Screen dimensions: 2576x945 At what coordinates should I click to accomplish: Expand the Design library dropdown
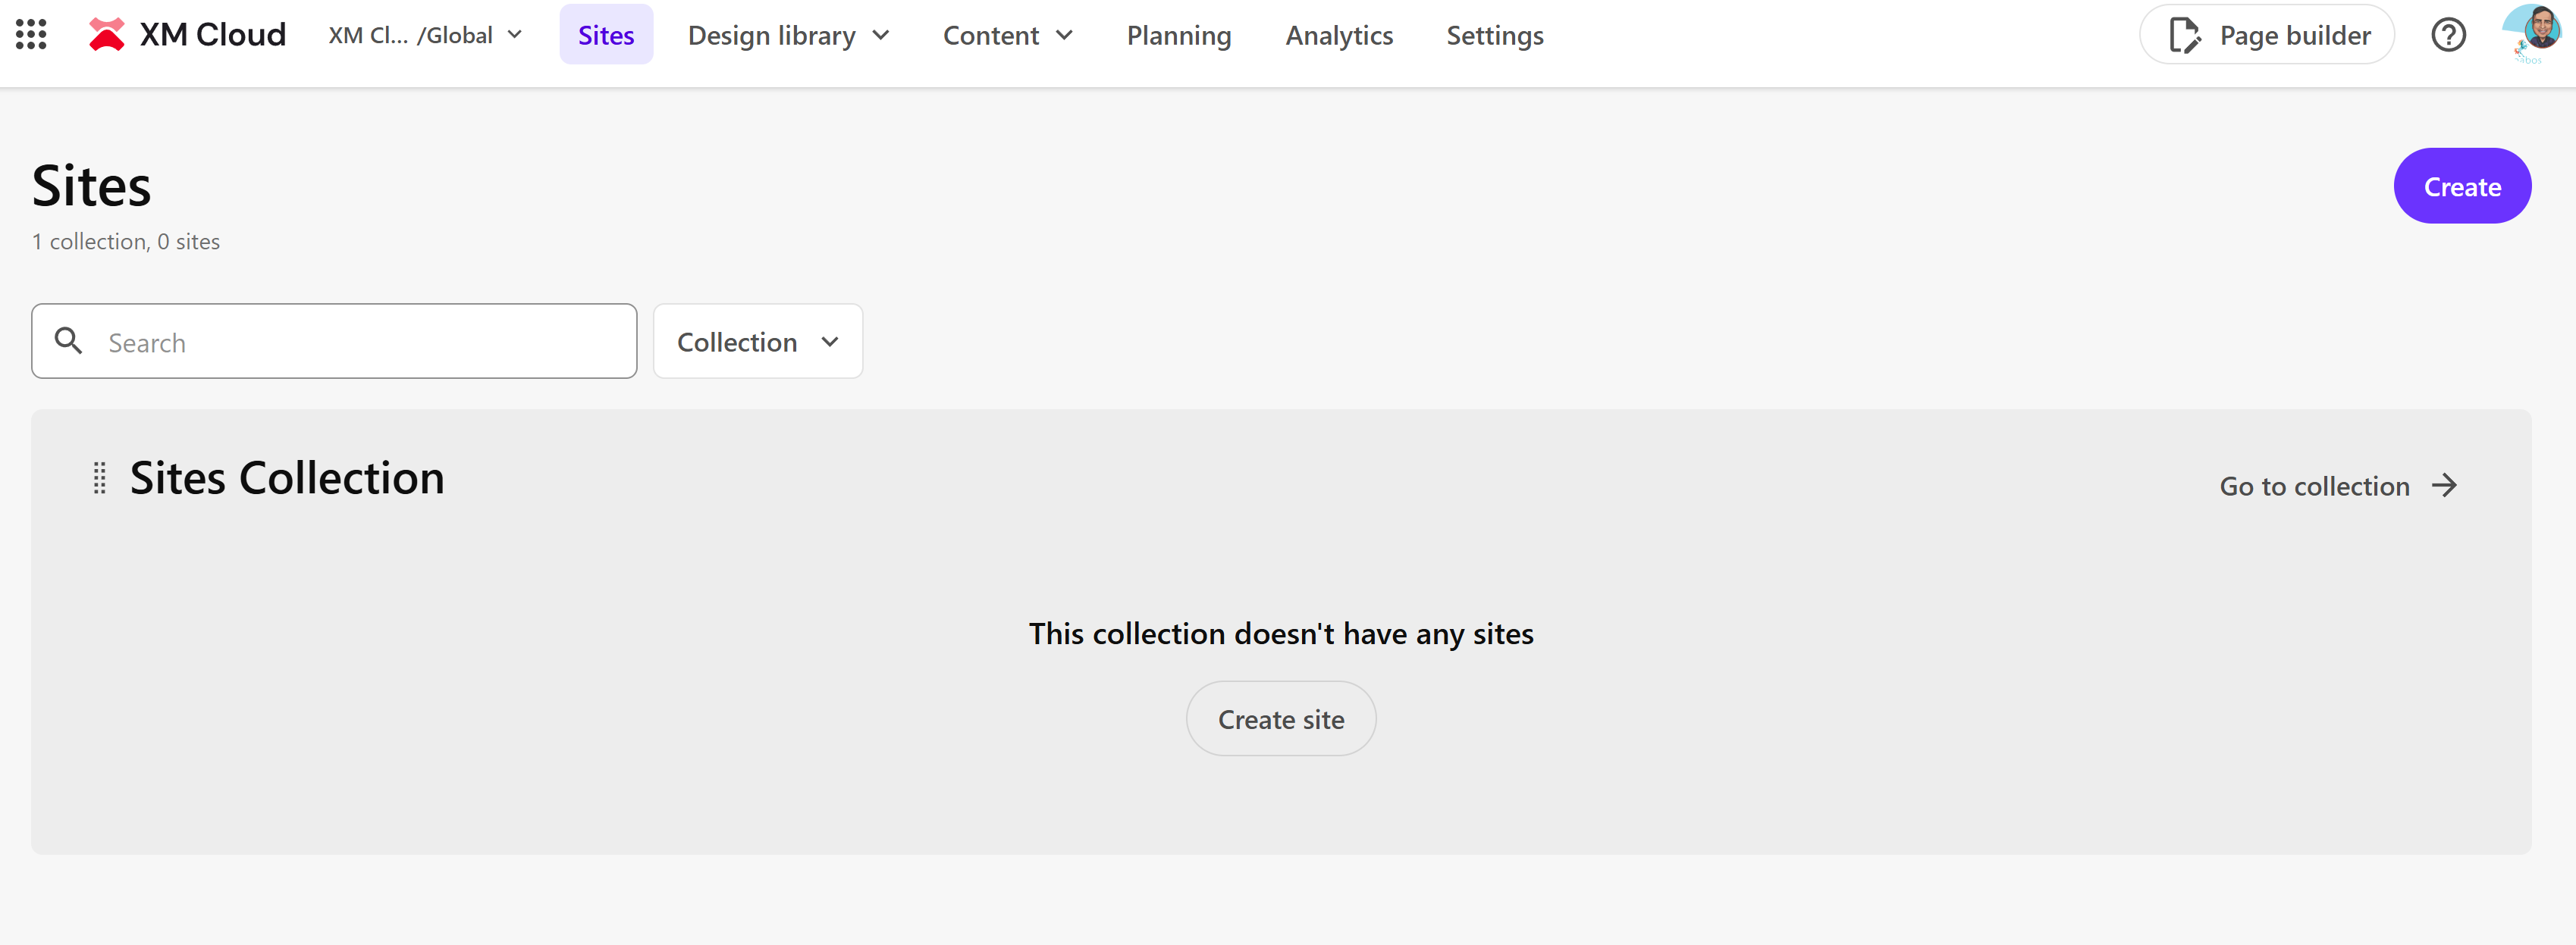789,34
